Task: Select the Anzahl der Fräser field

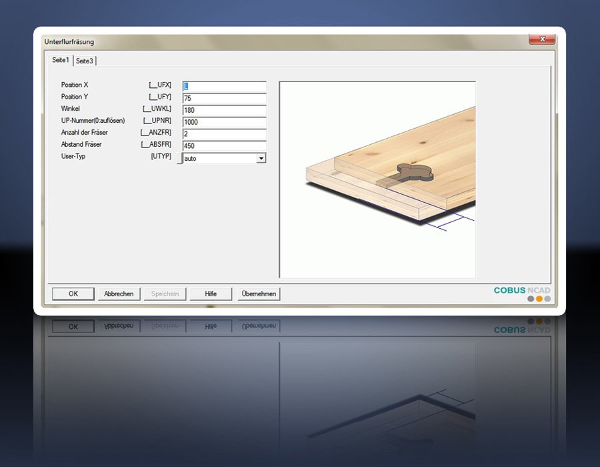Action: 224,134
